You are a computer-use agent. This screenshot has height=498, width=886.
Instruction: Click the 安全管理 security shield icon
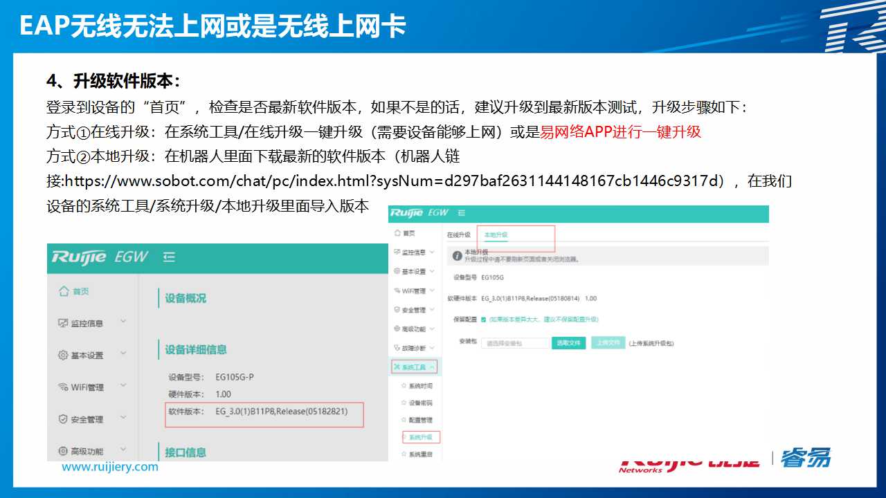62,418
